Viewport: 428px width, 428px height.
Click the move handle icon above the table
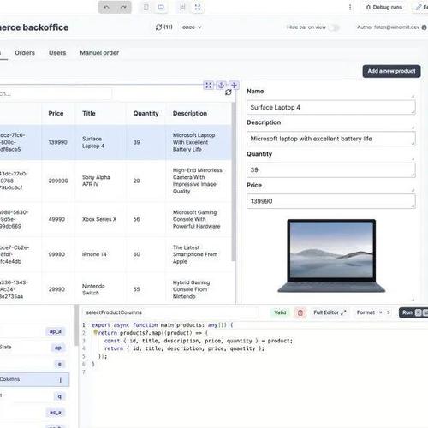point(234,85)
